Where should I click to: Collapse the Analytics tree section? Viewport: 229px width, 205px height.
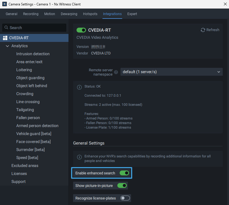[7, 46]
